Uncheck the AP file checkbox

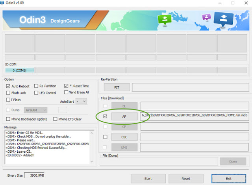tap(105, 116)
